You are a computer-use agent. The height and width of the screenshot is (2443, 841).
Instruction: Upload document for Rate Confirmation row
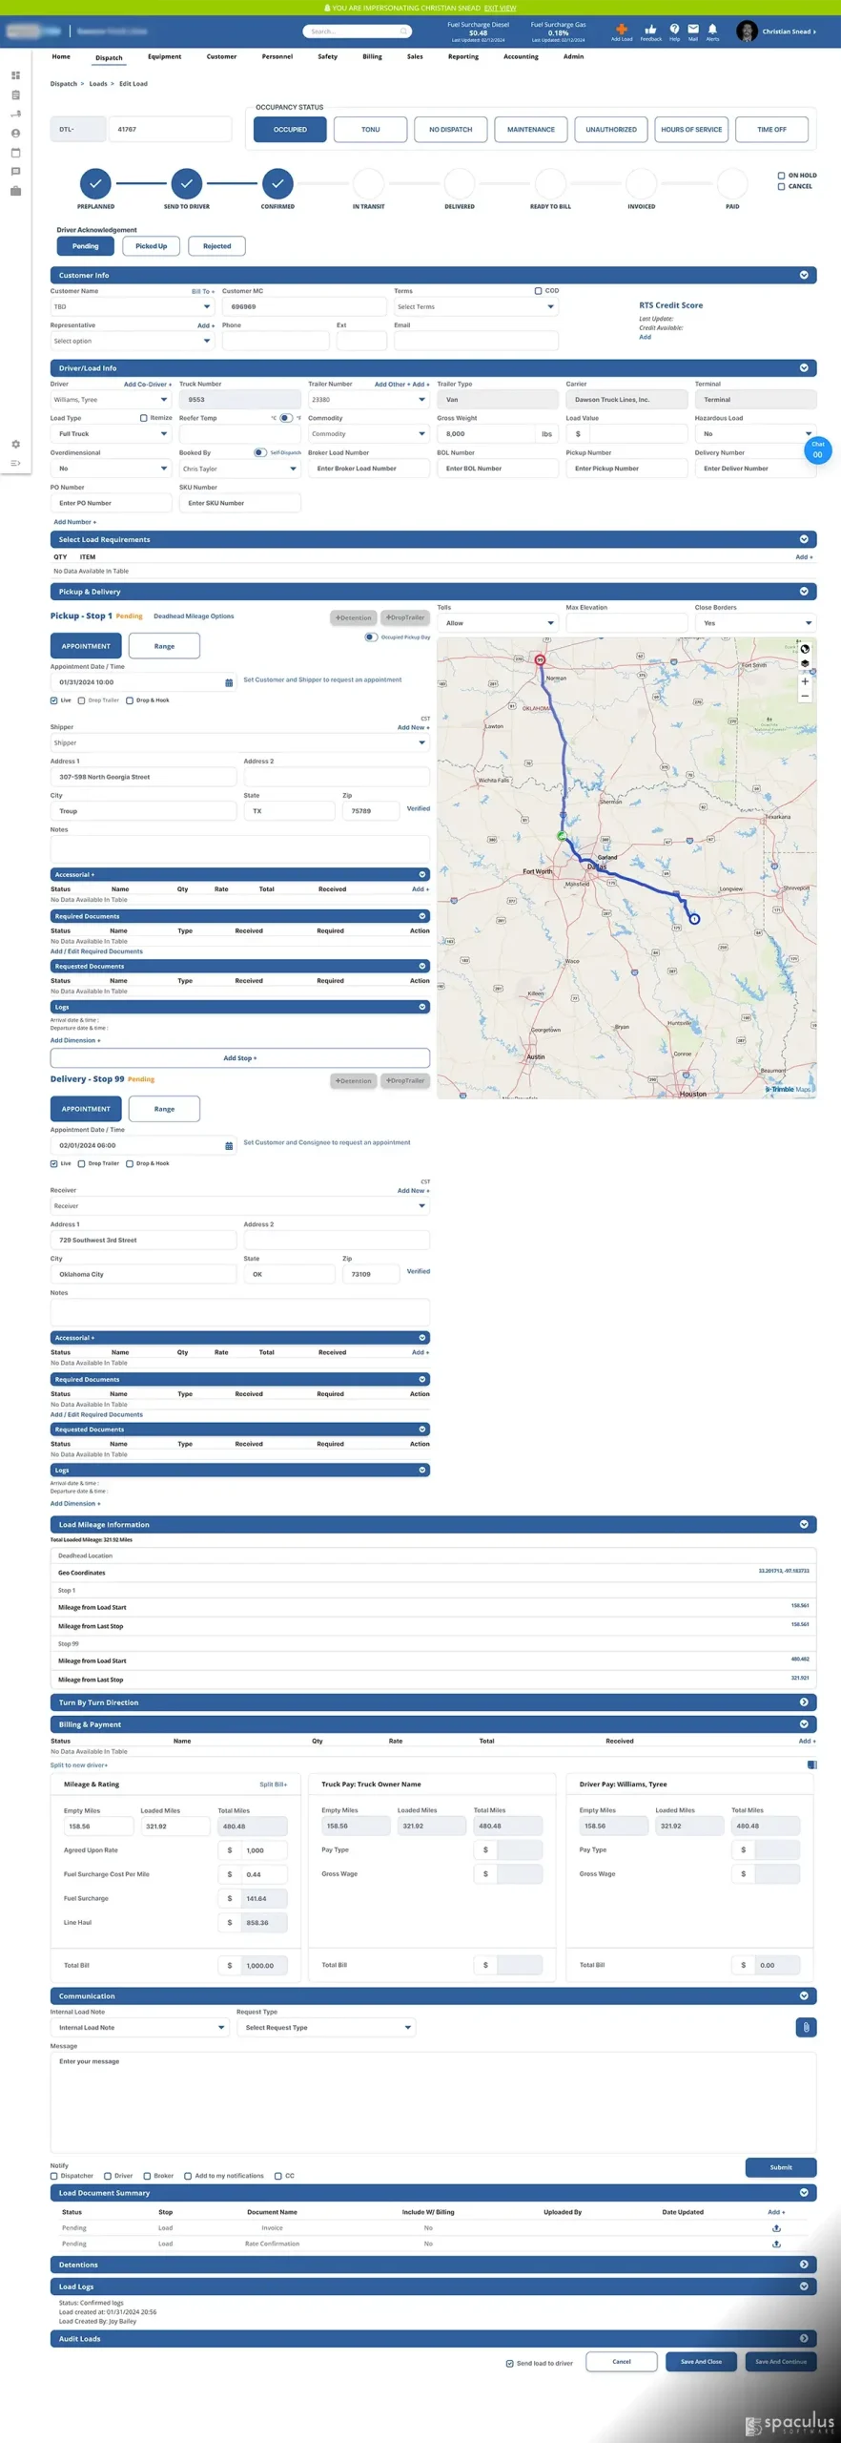[776, 2244]
